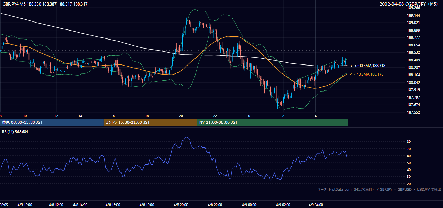Click price axis value 188.042
The width and height of the screenshot is (443, 208).
click(414, 83)
